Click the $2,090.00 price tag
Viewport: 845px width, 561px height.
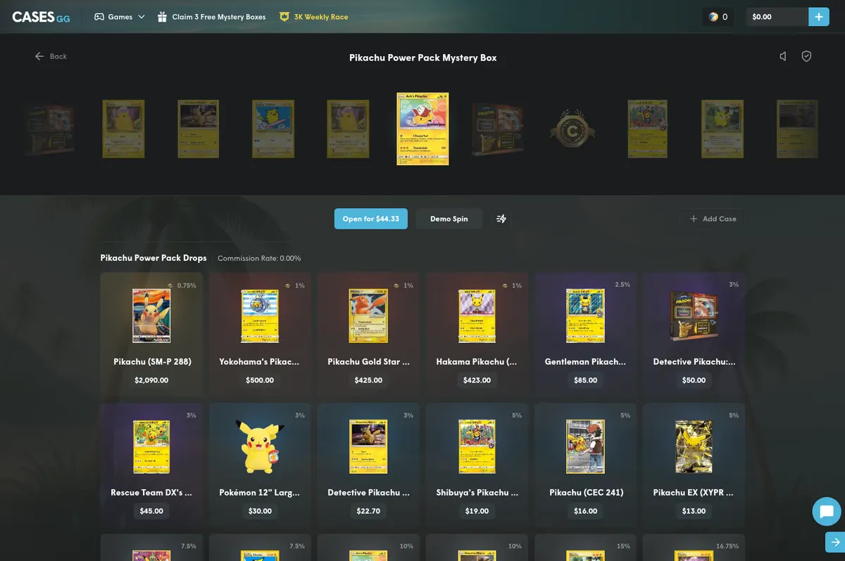151,380
